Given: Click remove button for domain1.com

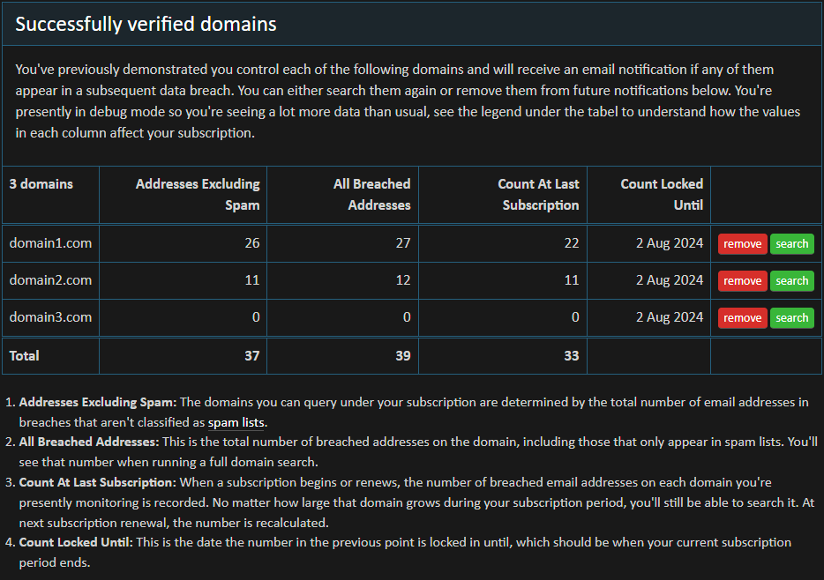Looking at the screenshot, I should point(742,244).
